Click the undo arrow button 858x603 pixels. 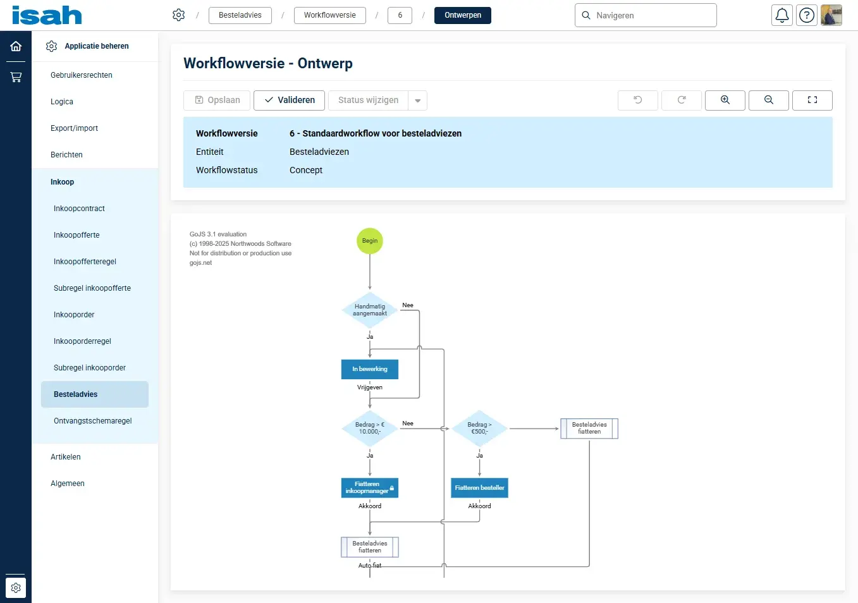(x=637, y=100)
